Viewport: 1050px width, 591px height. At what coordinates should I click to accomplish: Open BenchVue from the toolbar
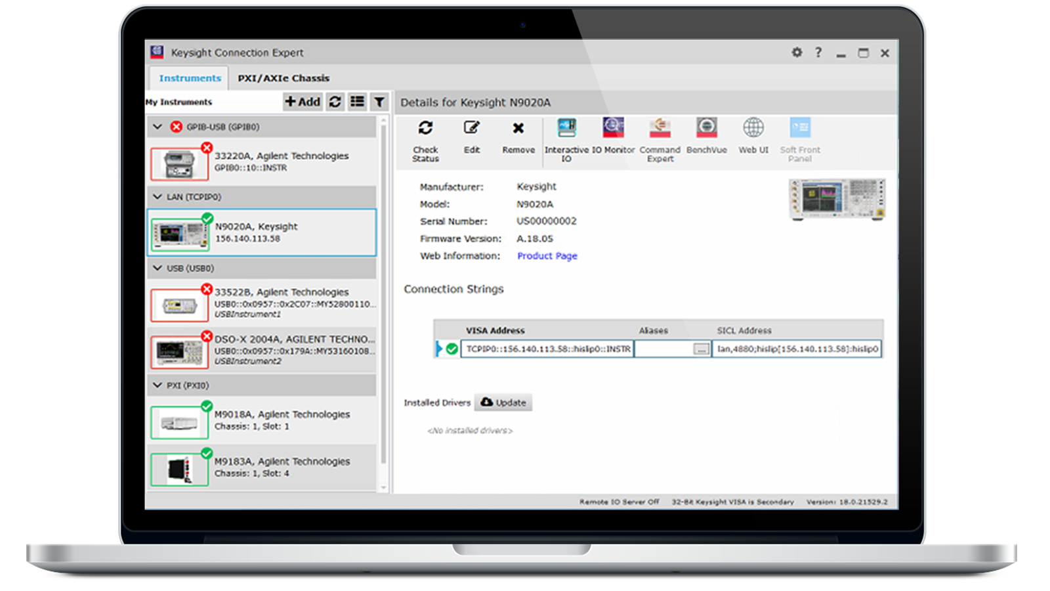coord(706,128)
